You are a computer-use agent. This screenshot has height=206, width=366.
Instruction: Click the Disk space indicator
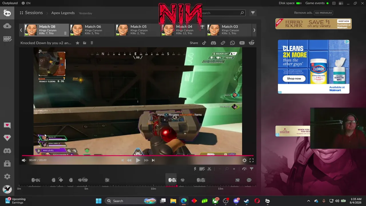pos(290,3)
